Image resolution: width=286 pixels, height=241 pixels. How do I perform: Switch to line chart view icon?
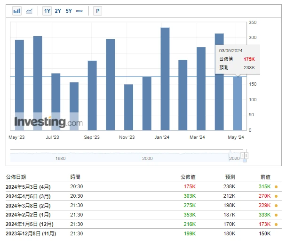point(30,11)
